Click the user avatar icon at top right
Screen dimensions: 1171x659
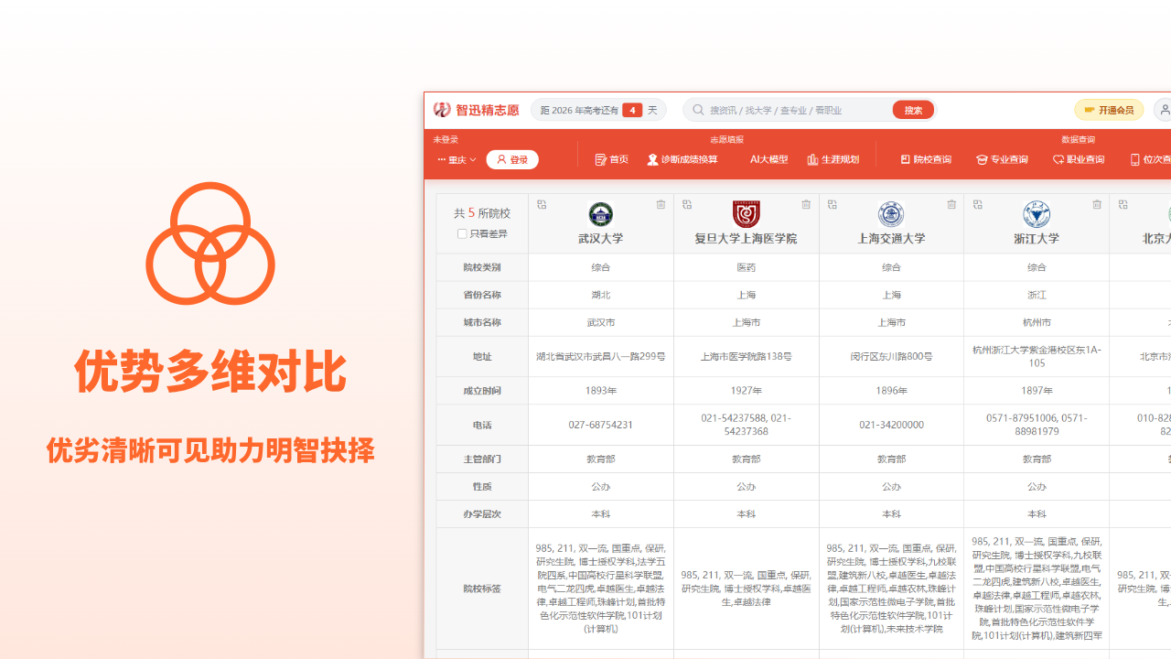tap(1164, 110)
